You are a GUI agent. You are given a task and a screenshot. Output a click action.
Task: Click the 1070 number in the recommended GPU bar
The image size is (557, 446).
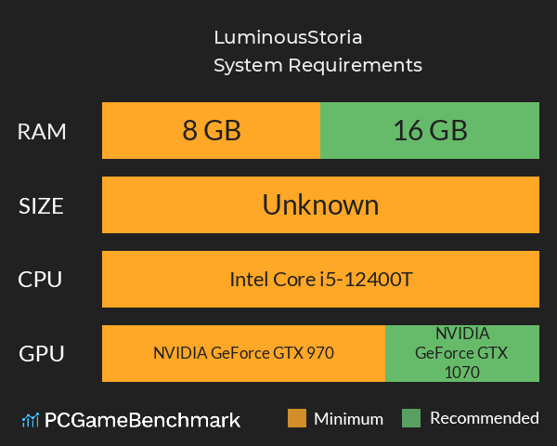(461, 372)
